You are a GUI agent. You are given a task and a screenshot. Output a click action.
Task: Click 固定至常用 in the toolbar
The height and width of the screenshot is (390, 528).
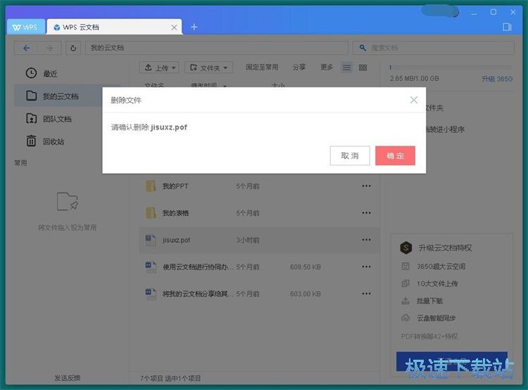(x=262, y=68)
